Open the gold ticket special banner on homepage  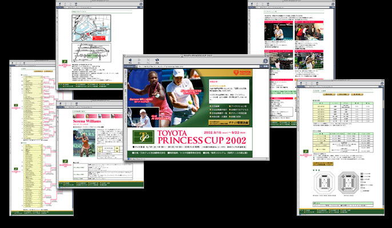click(x=229, y=123)
